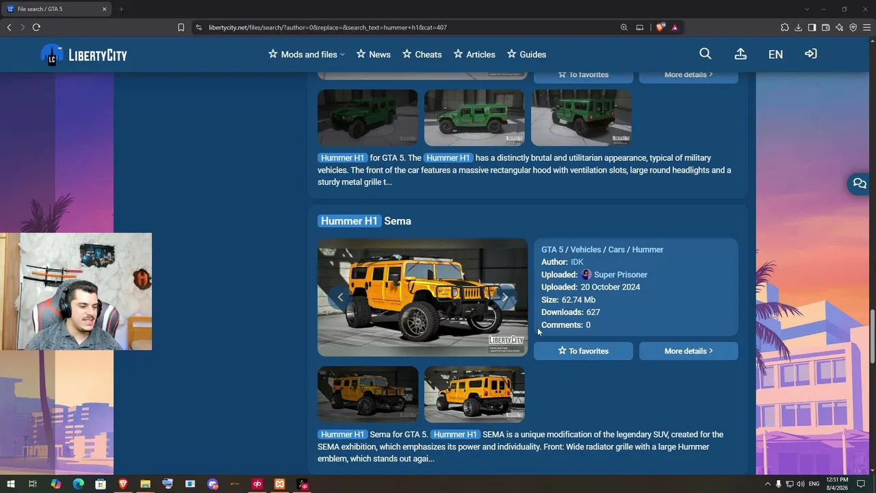The height and width of the screenshot is (493, 876).
Task: Select the File search / GTA 5 tab
Action: click(x=57, y=9)
